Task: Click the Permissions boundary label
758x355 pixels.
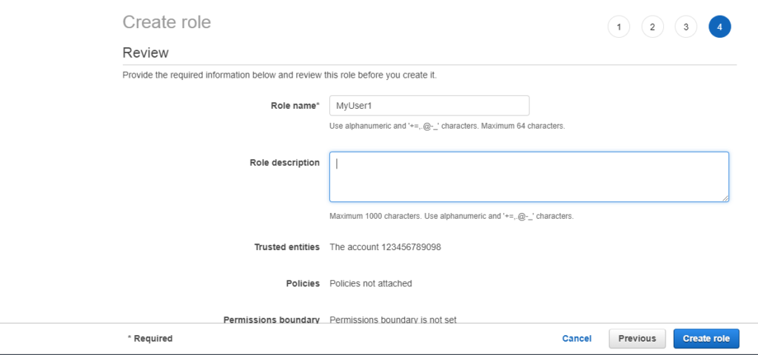Action: point(272,319)
